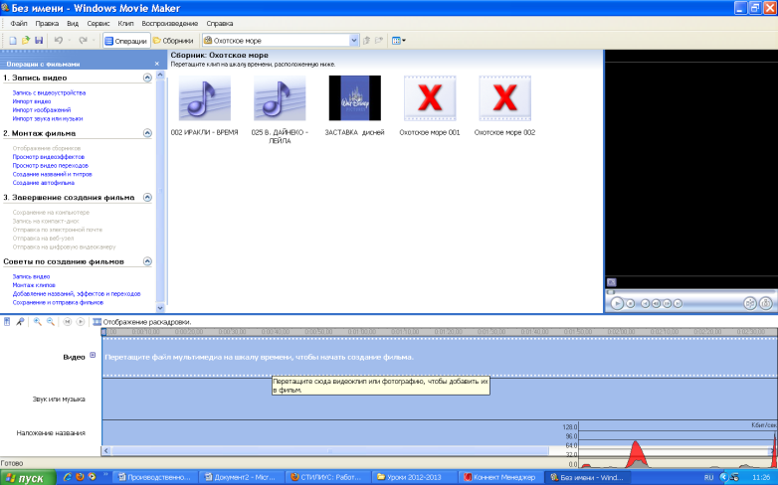Toggle the Операции tasks pane button
Screen dimensions: 778x485
tap(126, 41)
